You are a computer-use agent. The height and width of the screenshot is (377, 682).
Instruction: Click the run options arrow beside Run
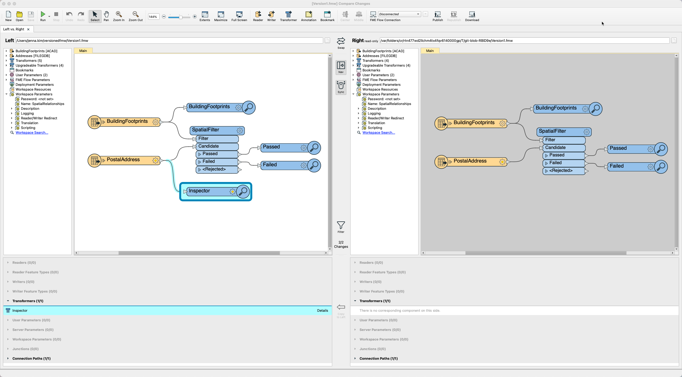coord(49,17)
